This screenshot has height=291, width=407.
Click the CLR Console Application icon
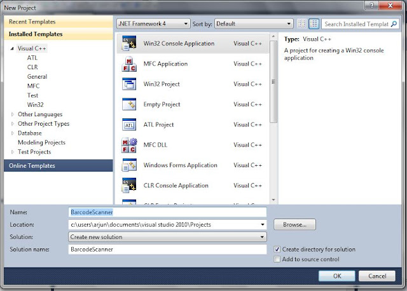129,186
